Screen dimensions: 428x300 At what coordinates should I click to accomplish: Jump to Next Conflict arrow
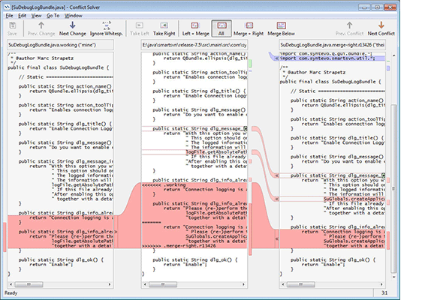[x=381, y=28]
